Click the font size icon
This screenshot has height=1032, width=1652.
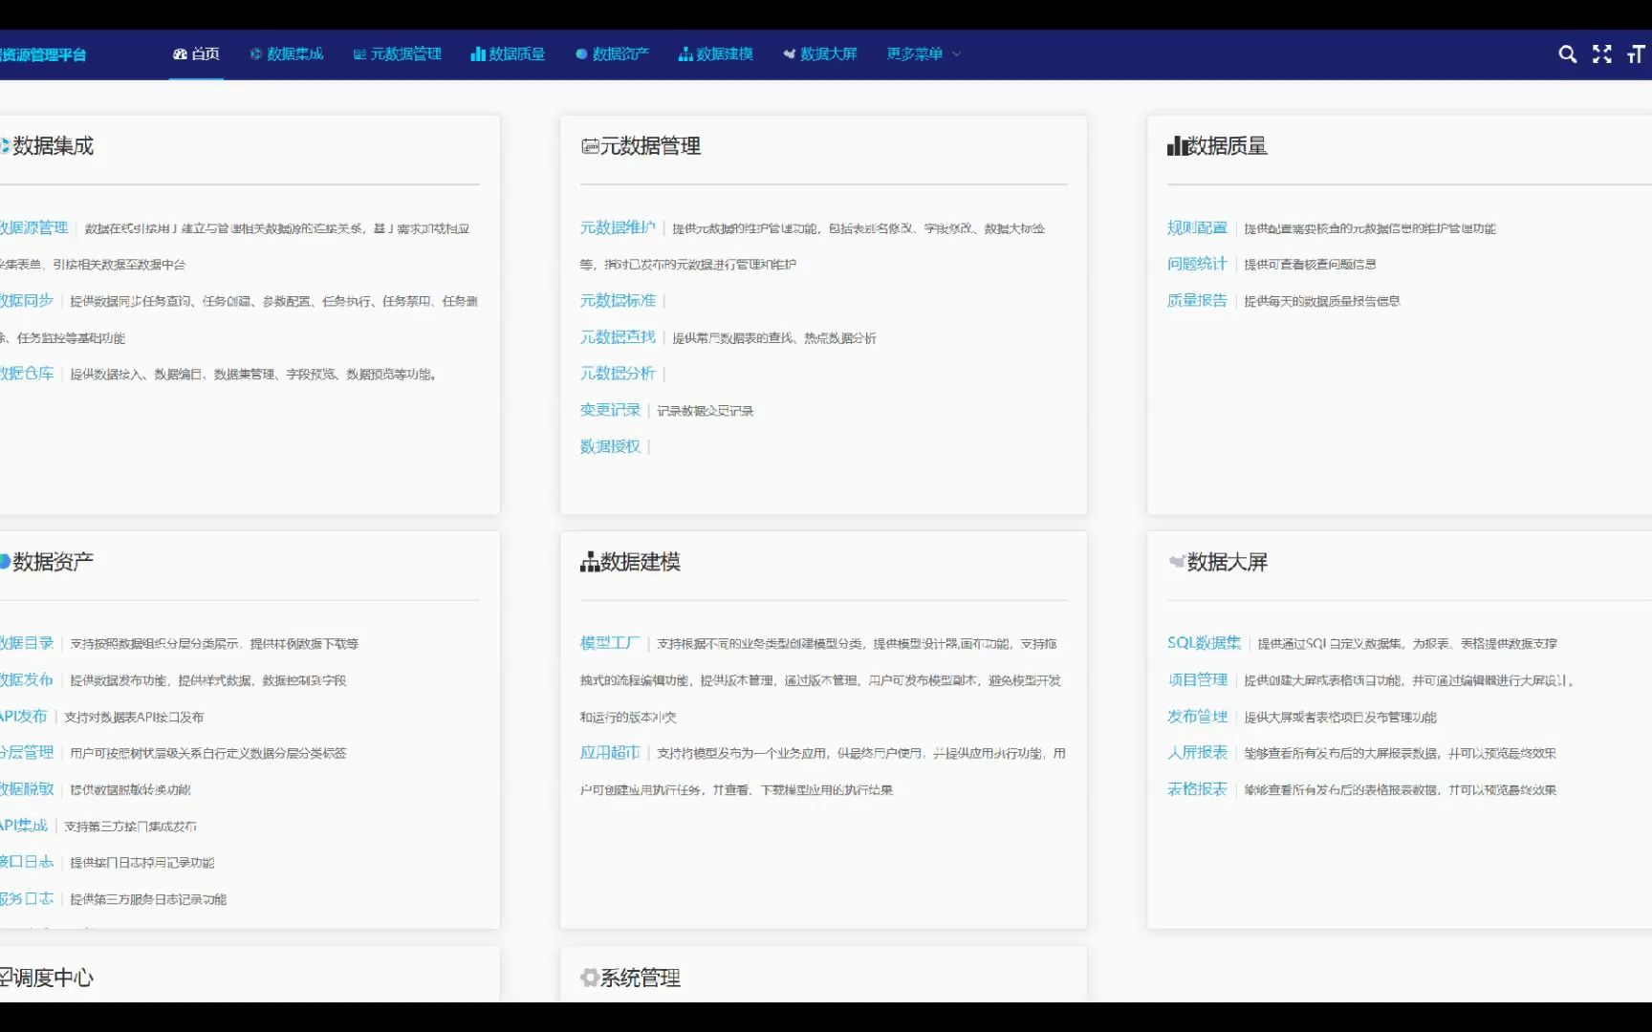point(1637,54)
